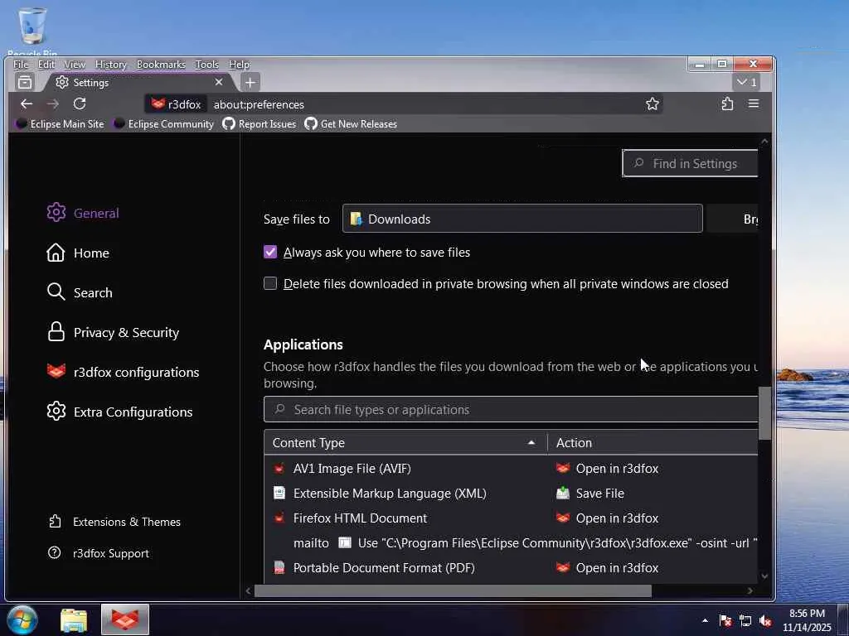
Task: Open the Search settings category
Action: tap(80, 292)
